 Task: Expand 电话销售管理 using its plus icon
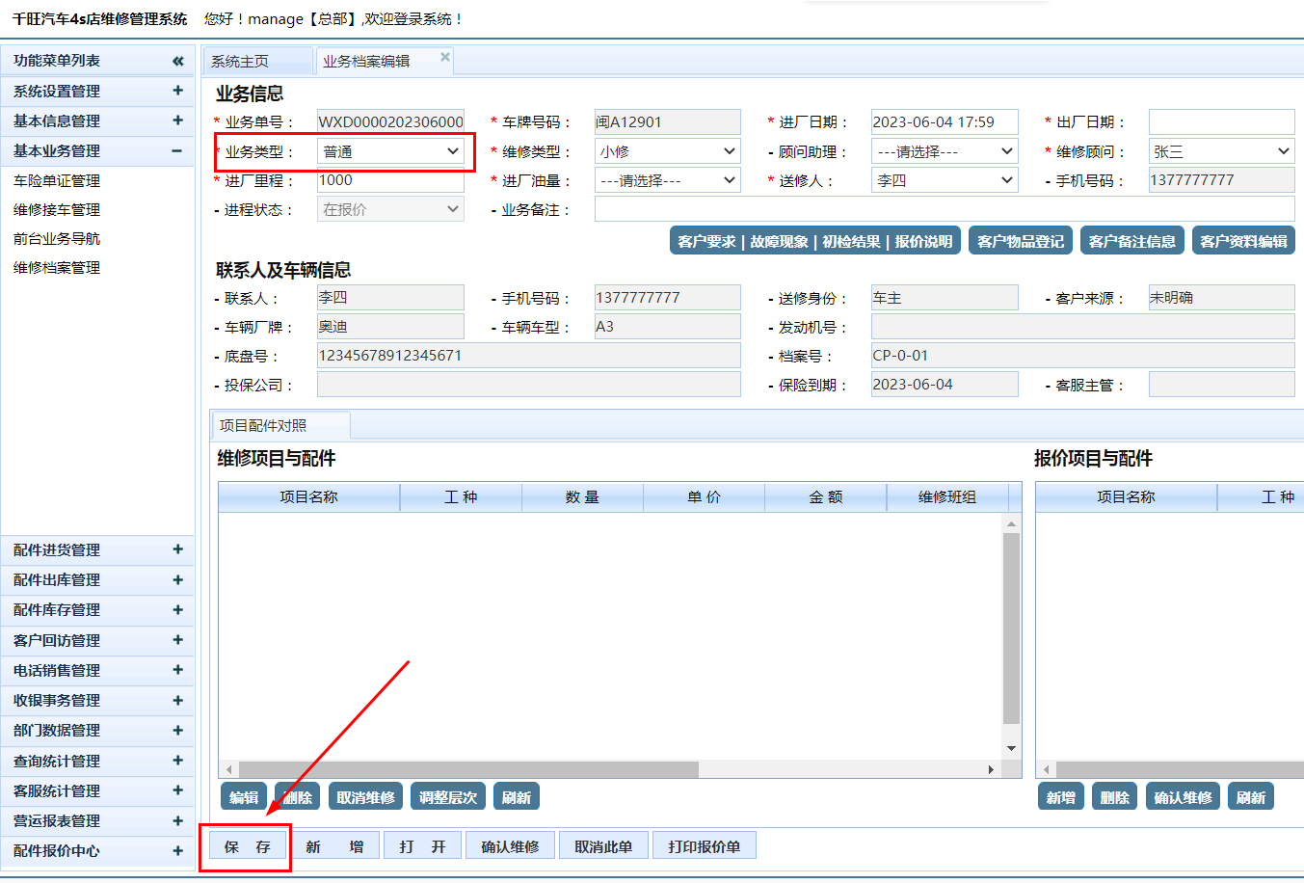click(177, 670)
